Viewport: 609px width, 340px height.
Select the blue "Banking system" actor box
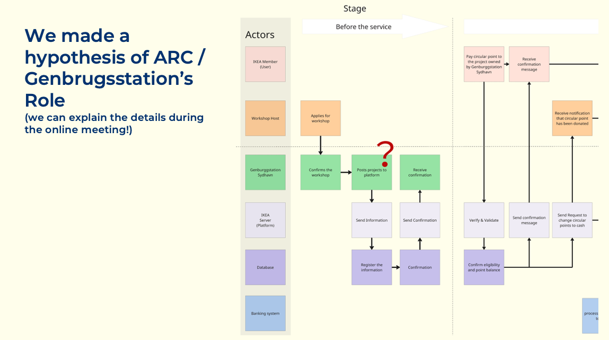click(x=265, y=313)
